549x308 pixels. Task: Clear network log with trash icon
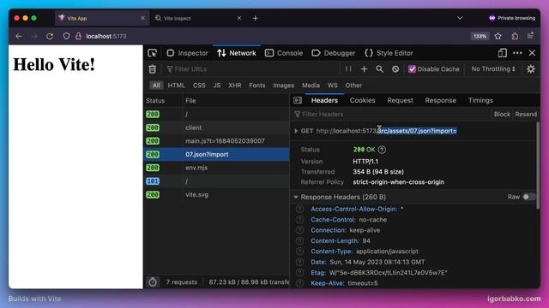click(153, 69)
